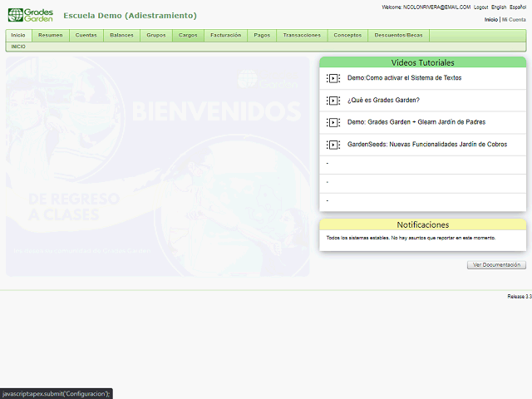
Task: Click the Ver Documentación button
Action: pyautogui.click(x=496, y=265)
